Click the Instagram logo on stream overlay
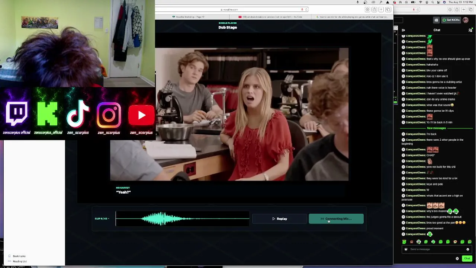The image size is (476, 268). 109,114
